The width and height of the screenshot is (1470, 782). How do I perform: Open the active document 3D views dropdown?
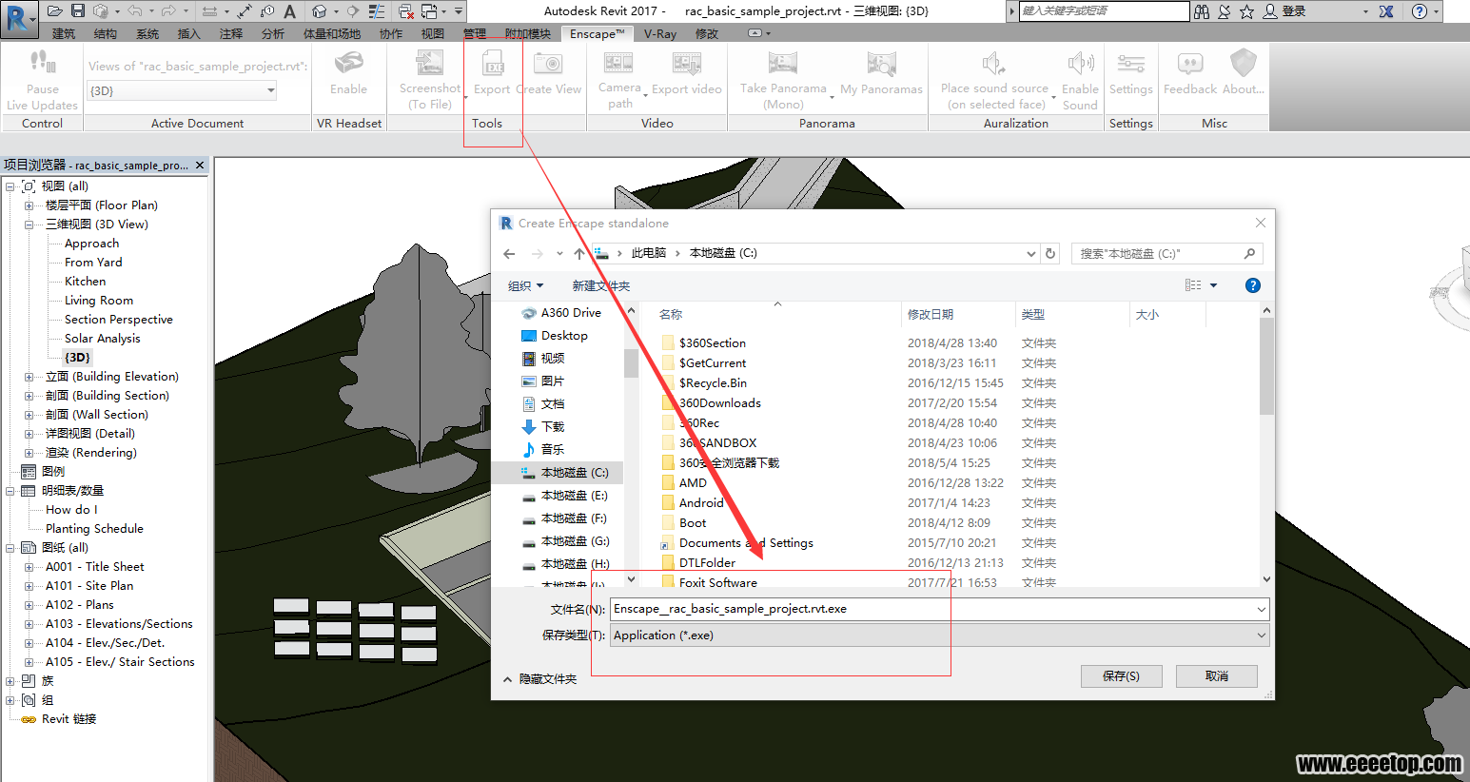click(x=271, y=91)
